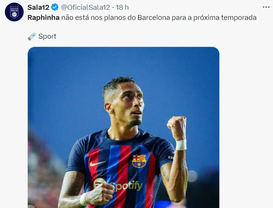Open the tweet via 18 h timestamp
This screenshot has height=208, width=273.
click(122, 7)
